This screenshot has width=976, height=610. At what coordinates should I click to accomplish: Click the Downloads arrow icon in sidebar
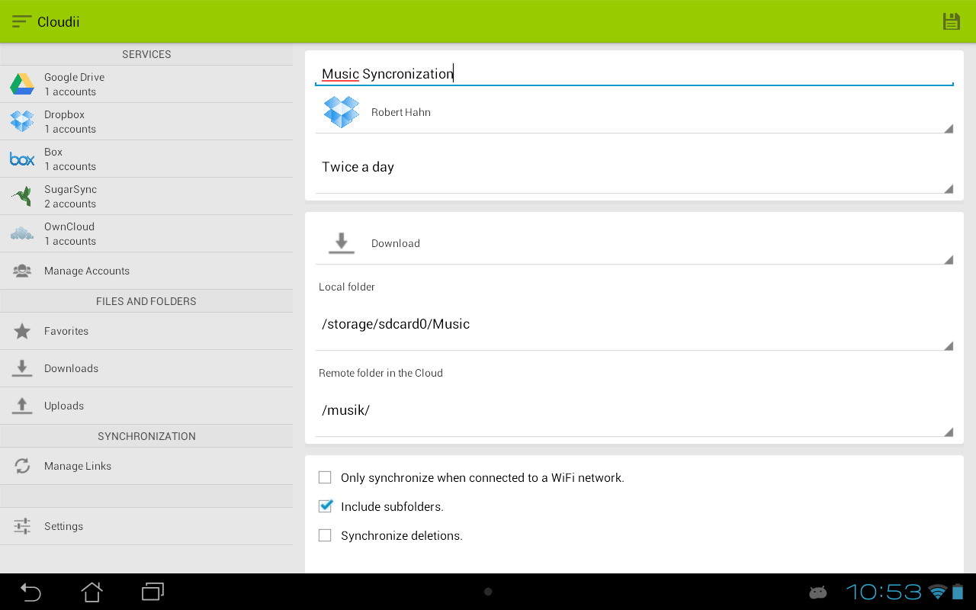pos(22,368)
